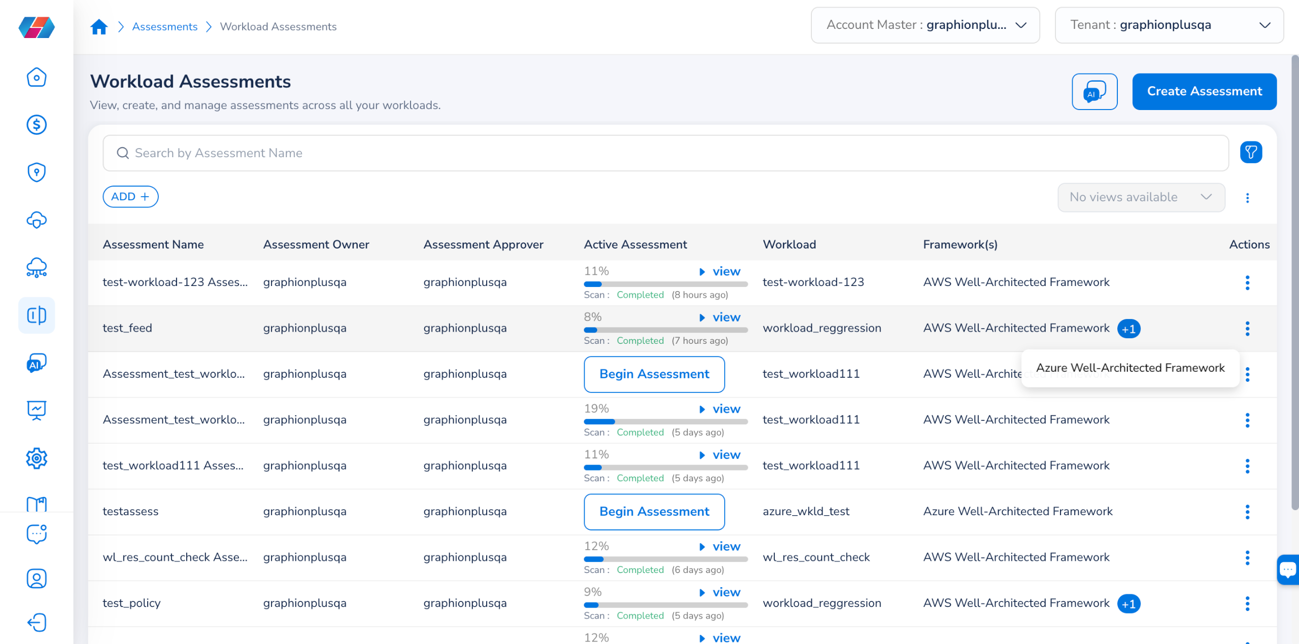
Task: Expand the Tenant graphionplusqa dropdown
Action: [1169, 25]
